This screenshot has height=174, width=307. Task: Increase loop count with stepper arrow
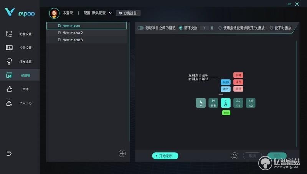pos(212,26)
